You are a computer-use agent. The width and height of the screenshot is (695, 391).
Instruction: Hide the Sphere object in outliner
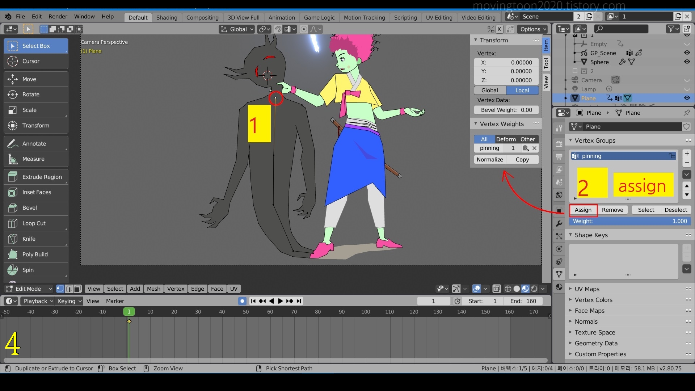(x=687, y=62)
